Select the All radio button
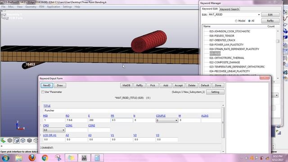Screen dimensions: 288x162 coord(249,21)
